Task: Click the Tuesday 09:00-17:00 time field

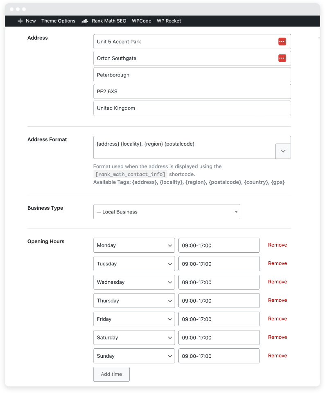Action: coord(219,264)
